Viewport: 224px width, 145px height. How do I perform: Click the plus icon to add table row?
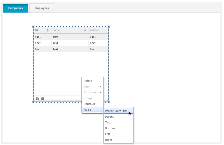37,99
